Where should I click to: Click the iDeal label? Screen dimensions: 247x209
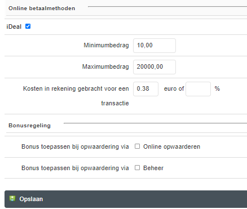[14, 26]
